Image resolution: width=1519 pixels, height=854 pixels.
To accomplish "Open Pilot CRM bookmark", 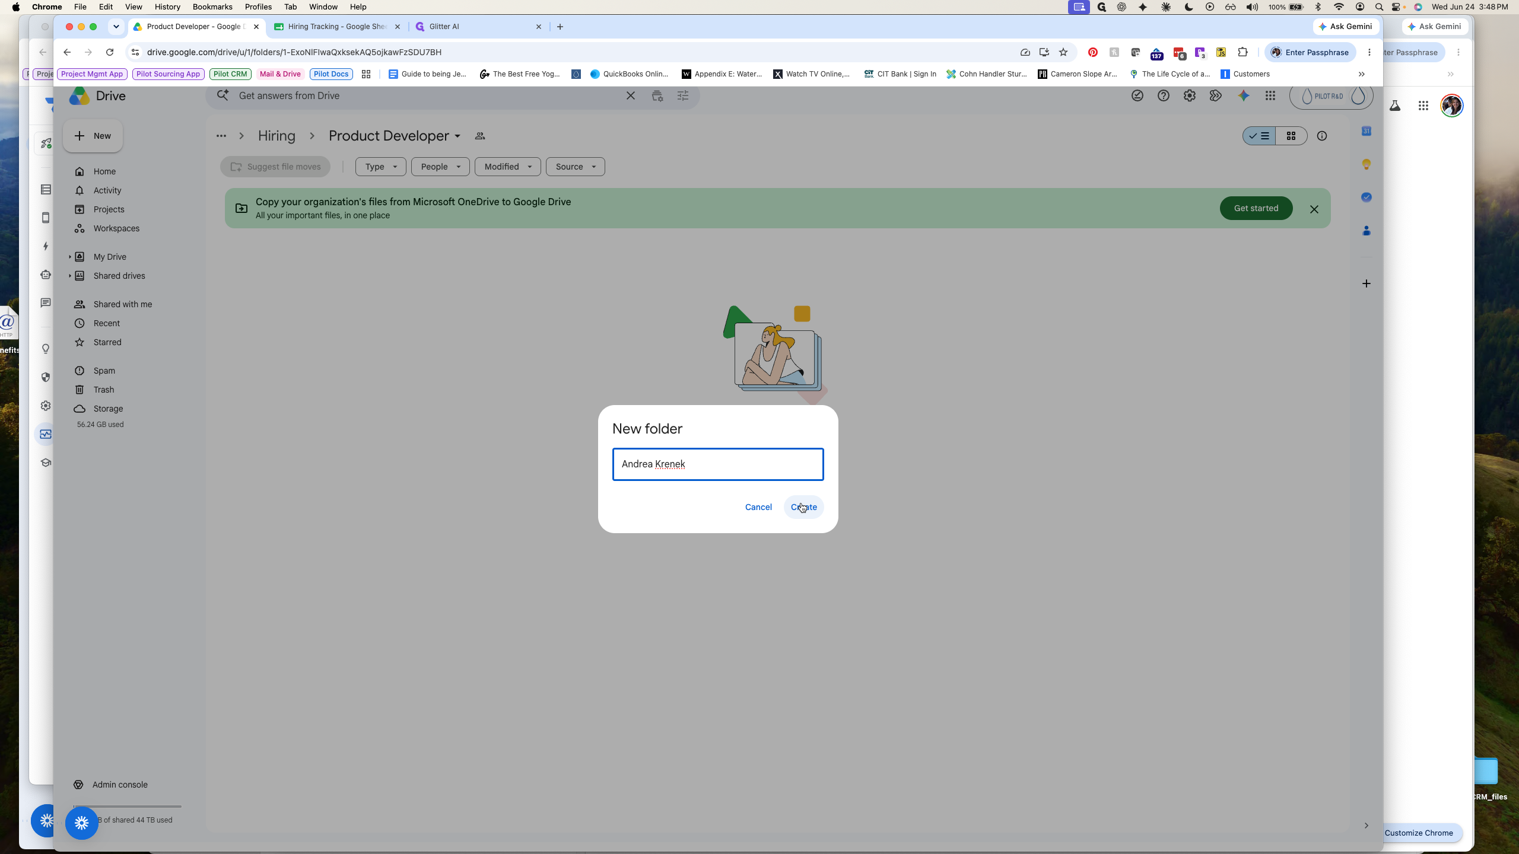I will [230, 74].
